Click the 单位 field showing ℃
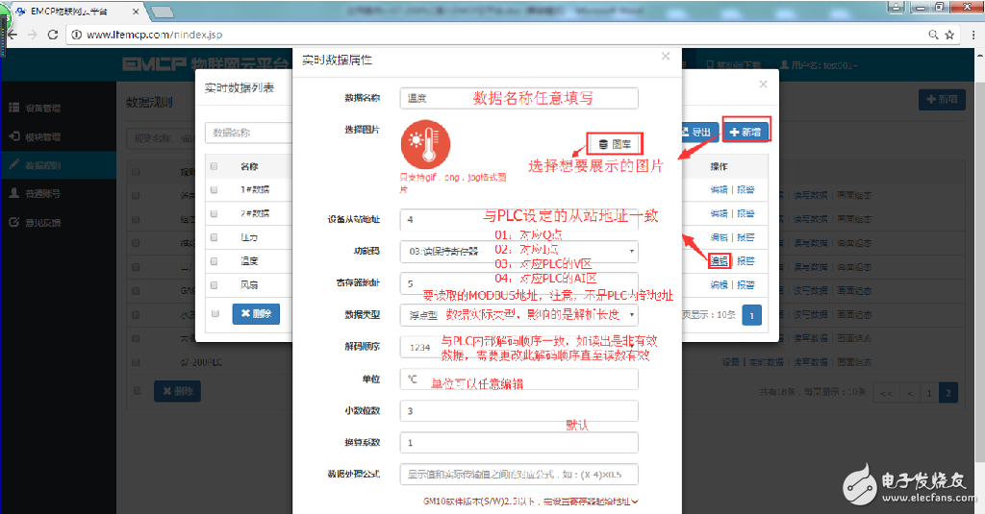 point(518,379)
